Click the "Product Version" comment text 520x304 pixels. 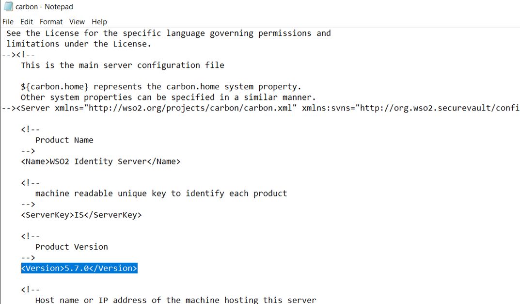point(71,247)
